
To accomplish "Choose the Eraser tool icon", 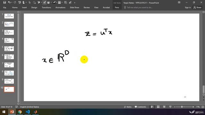I will [x=39, y=3].
